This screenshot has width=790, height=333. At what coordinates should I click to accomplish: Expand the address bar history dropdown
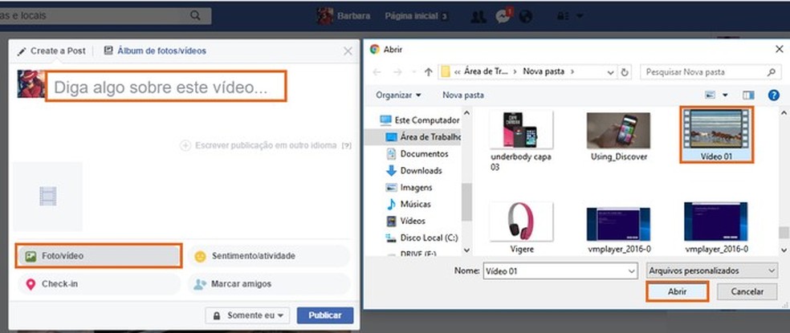611,72
